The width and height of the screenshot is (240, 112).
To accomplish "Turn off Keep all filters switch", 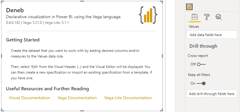I will (201, 83).
